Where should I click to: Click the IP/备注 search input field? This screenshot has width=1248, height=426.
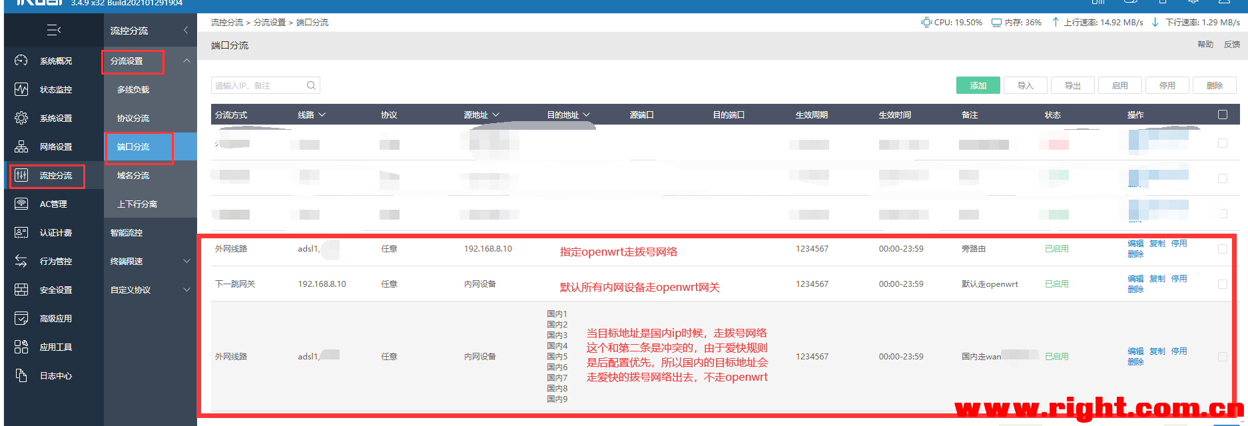coord(258,85)
